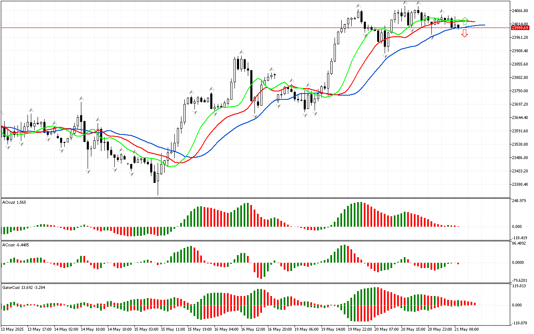Click the AOcust 1.565 indicator label
The image size is (534, 334).
pyautogui.click(x=14, y=202)
